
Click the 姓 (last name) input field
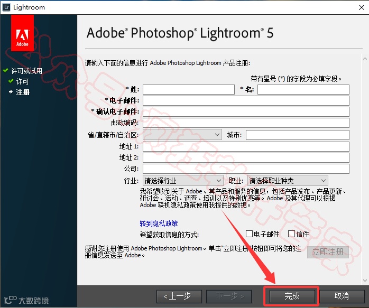[189, 90]
